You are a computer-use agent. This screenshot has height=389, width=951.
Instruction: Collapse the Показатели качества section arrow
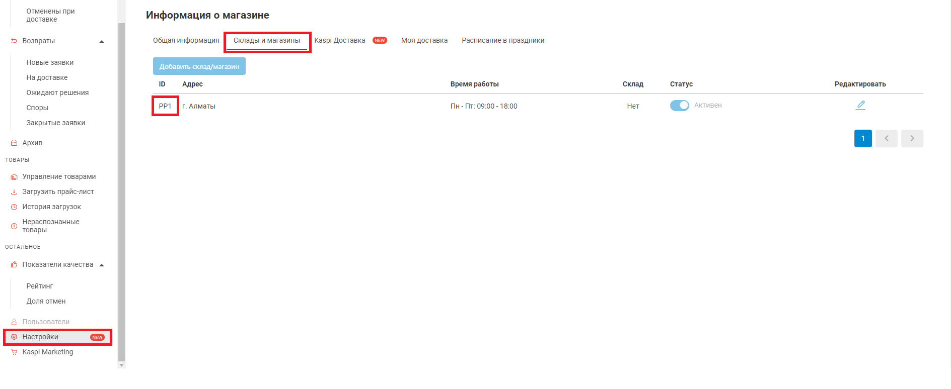102,265
